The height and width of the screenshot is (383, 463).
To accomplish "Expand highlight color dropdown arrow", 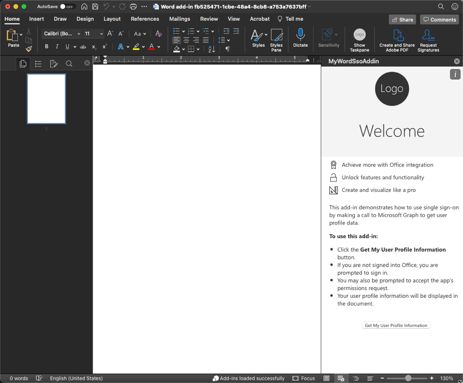I will point(143,47).
